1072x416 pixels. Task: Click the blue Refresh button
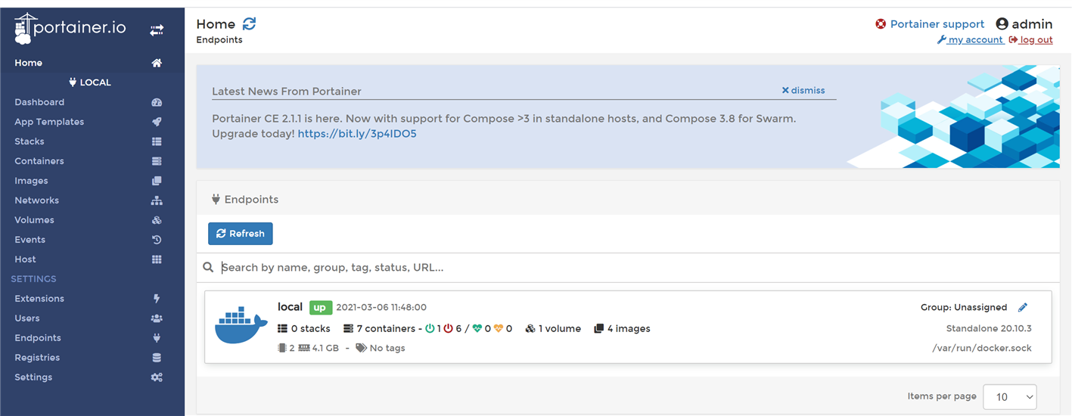[x=241, y=234]
